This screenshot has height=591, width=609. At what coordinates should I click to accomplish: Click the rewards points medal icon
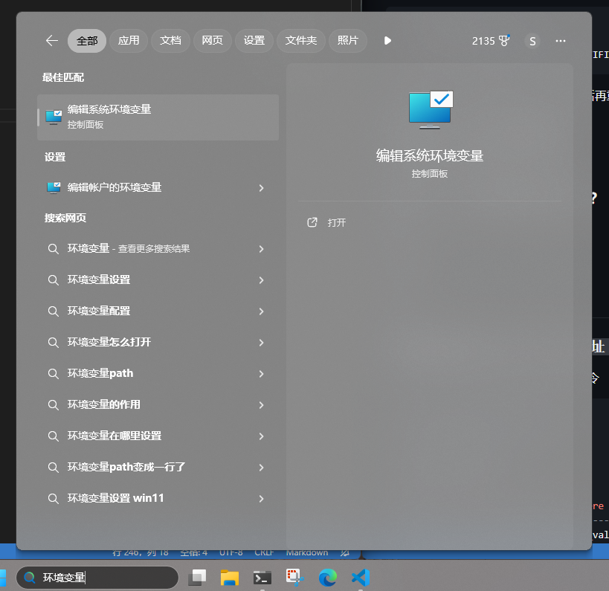point(505,41)
